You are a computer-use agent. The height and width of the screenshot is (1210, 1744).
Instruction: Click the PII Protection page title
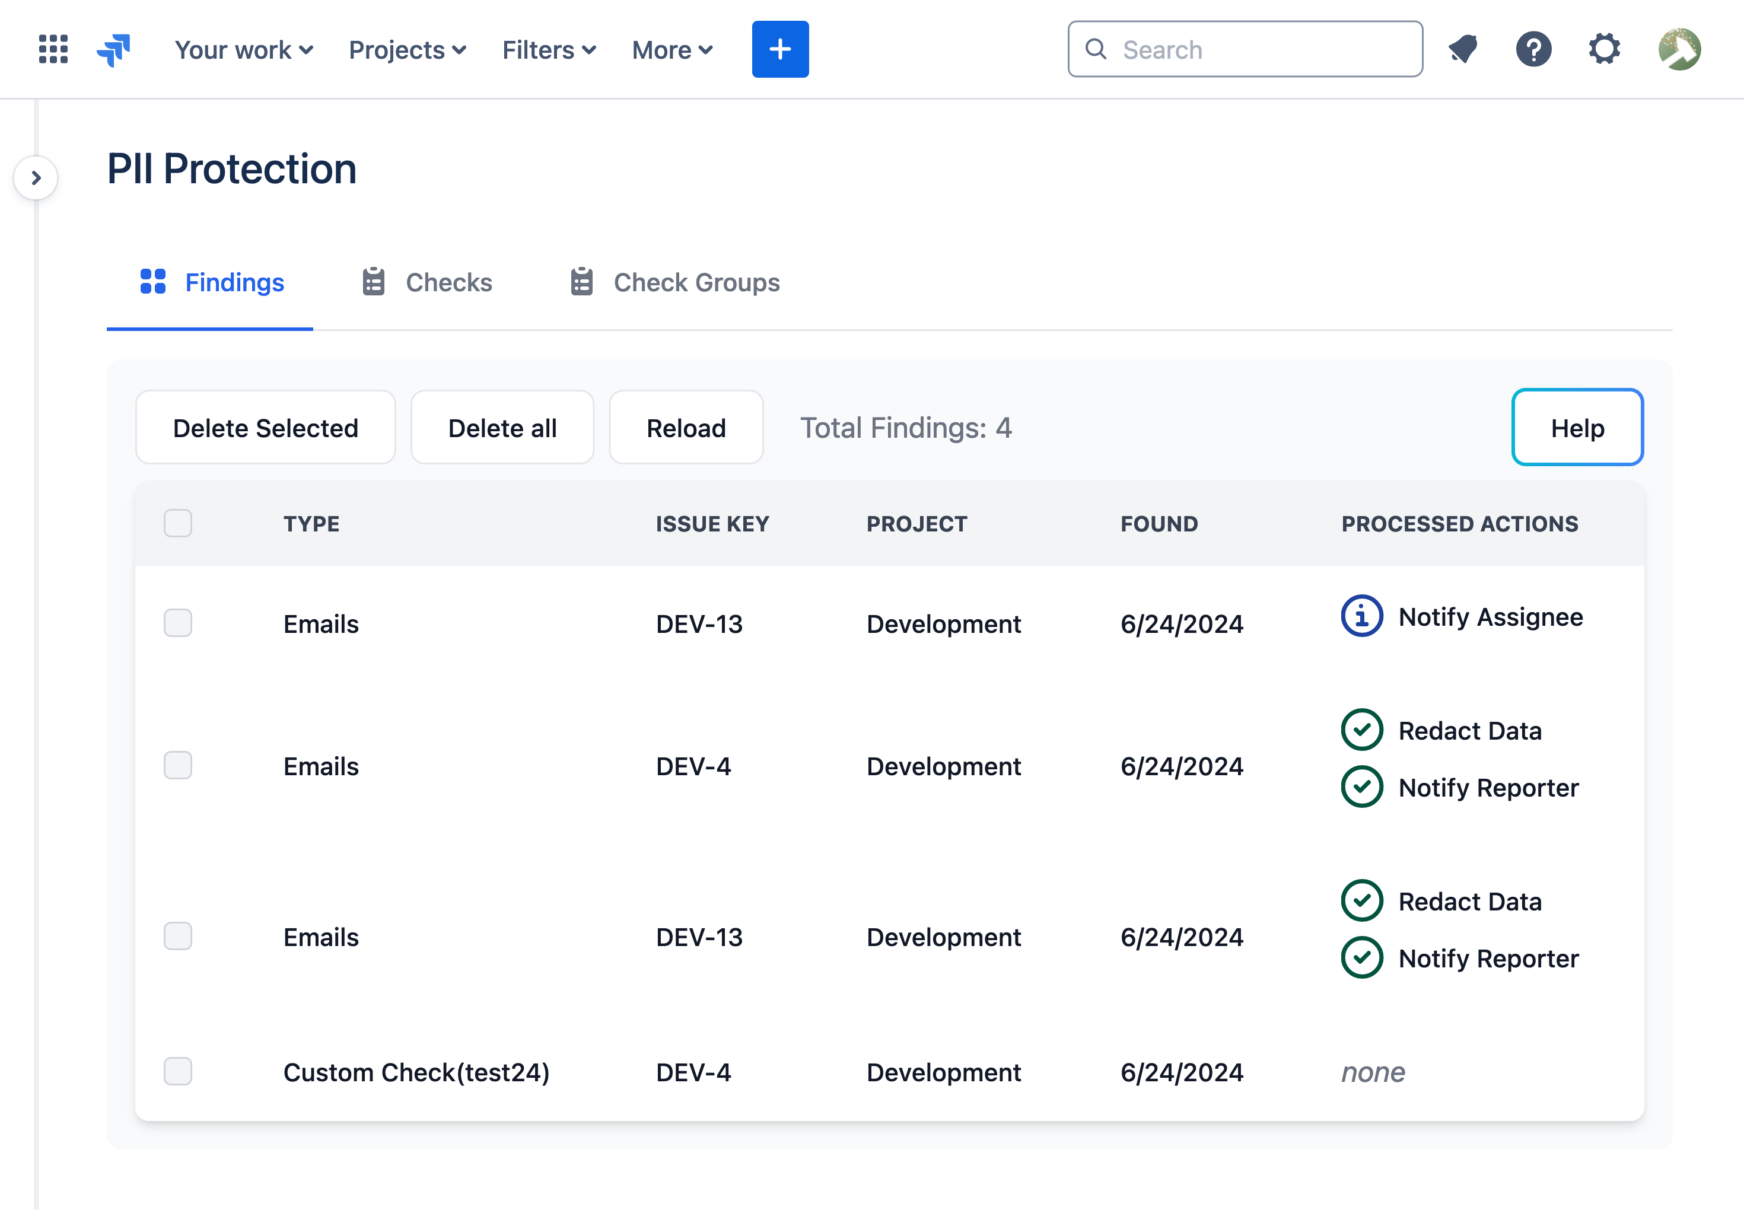[232, 168]
